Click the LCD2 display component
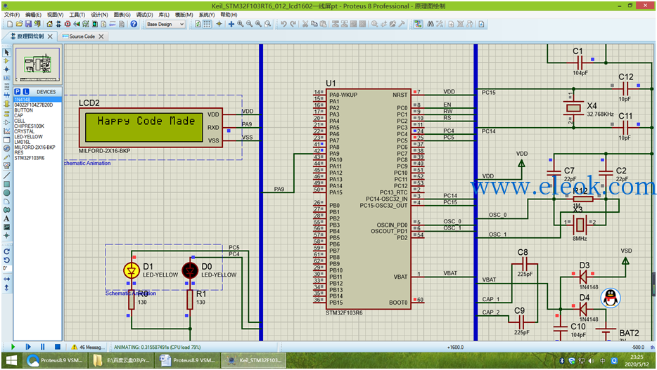Screen dimensions: 657x370 (151, 128)
